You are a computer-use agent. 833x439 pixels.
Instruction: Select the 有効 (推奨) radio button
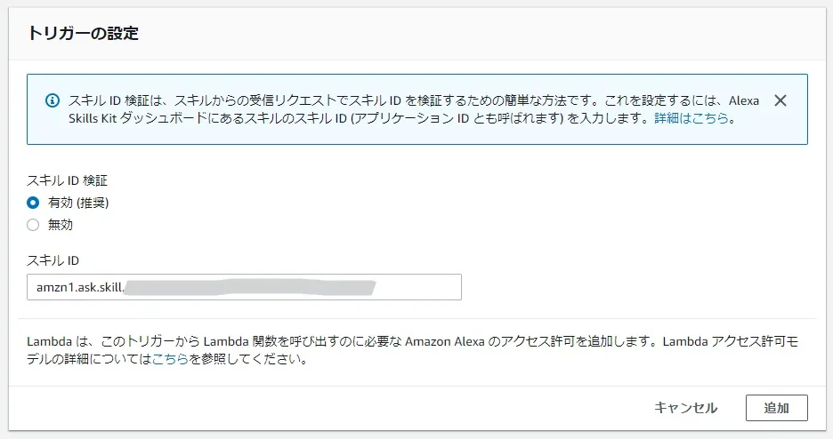click(x=33, y=203)
